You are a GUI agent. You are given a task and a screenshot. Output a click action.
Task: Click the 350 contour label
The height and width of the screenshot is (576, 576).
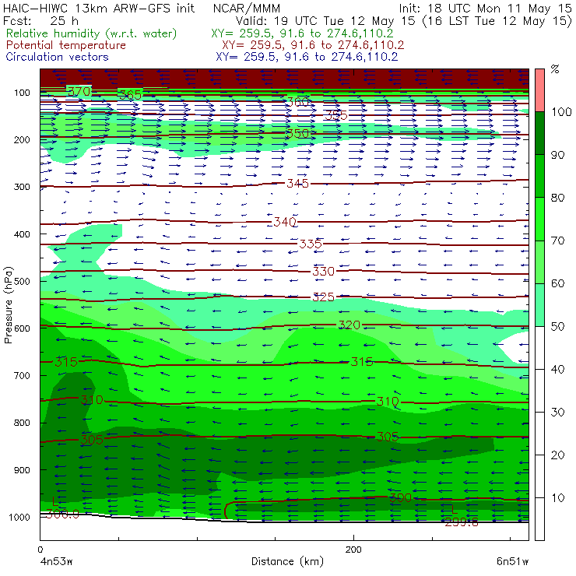click(298, 133)
